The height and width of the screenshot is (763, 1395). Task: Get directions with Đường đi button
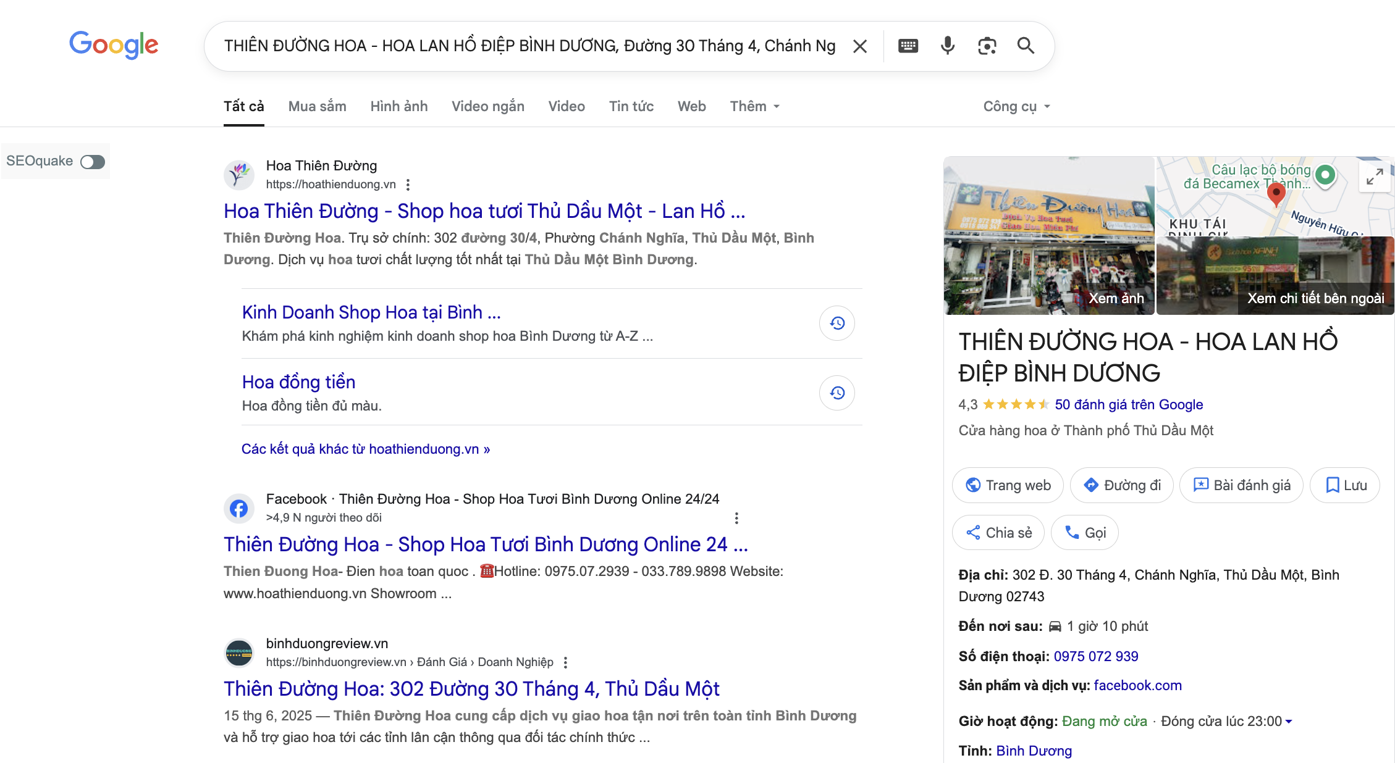[1122, 485]
